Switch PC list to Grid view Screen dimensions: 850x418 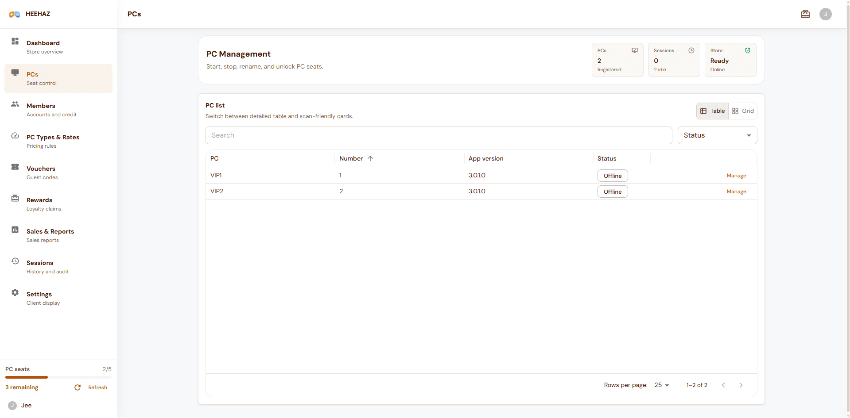(x=743, y=111)
